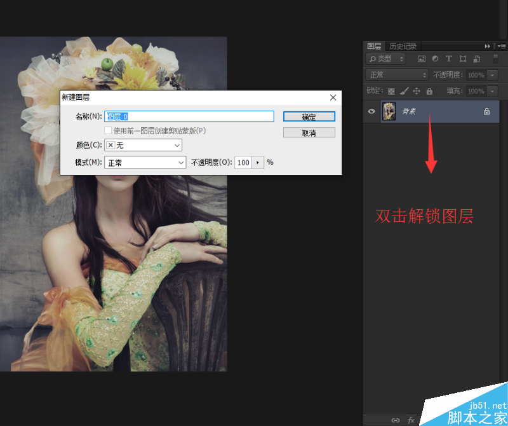Tick 使用前一图层创建剪贴蒙版 checkbox
The width and height of the screenshot is (508, 426).
point(108,130)
